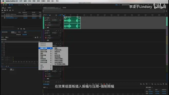This screenshot has height=95, width=169.
Task: Switch to the 媒体浏览器 tab
Action: click(x=5, y=32)
